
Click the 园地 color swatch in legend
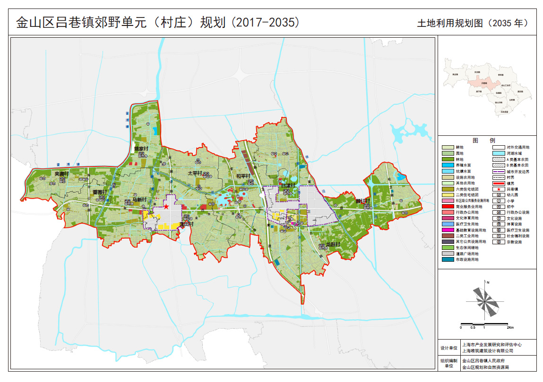point(448,153)
